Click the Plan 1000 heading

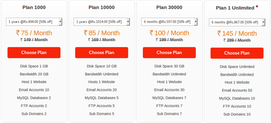pos(34,7)
